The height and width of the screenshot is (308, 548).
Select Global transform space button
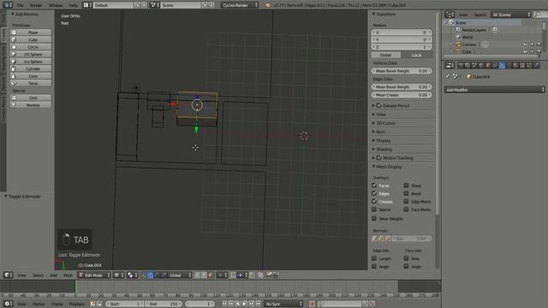pyautogui.click(x=386, y=55)
